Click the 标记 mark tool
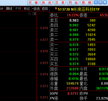 [x=27, y=9]
